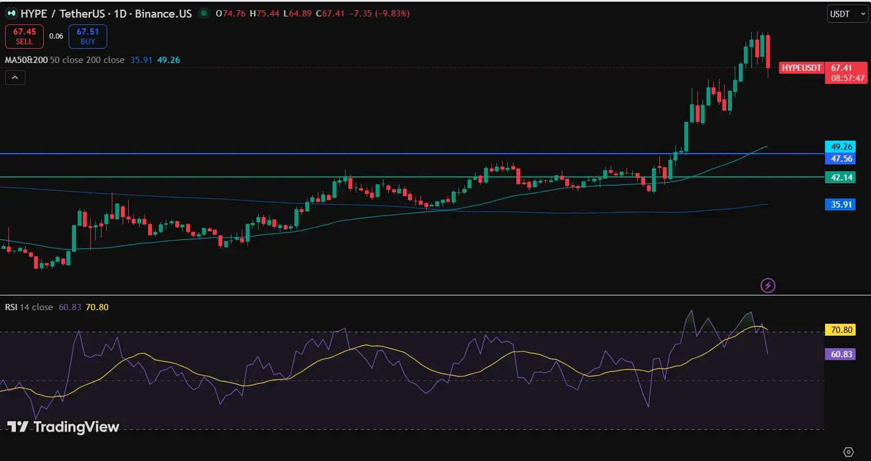Click the purple lightning flash icon
871x461 pixels.
point(768,285)
